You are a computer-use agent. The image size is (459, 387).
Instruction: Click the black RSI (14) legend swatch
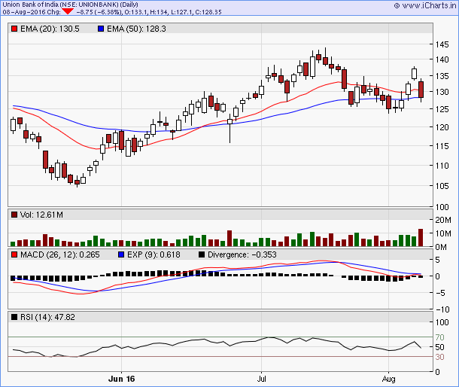coord(14,317)
